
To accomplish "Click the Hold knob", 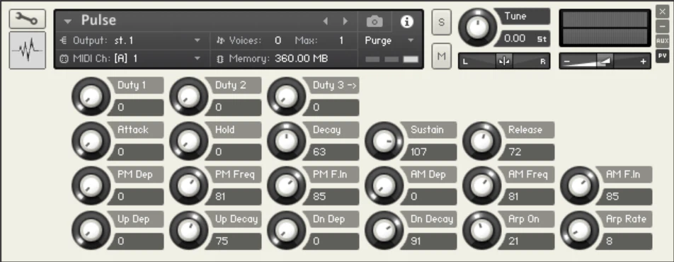I will pos(189,141).
